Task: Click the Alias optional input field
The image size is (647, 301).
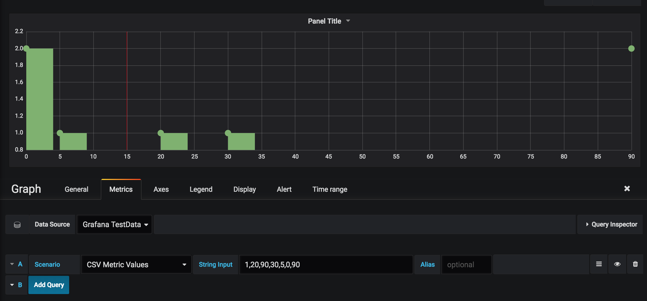Action: pyautogui.click(x=466, y=265)
